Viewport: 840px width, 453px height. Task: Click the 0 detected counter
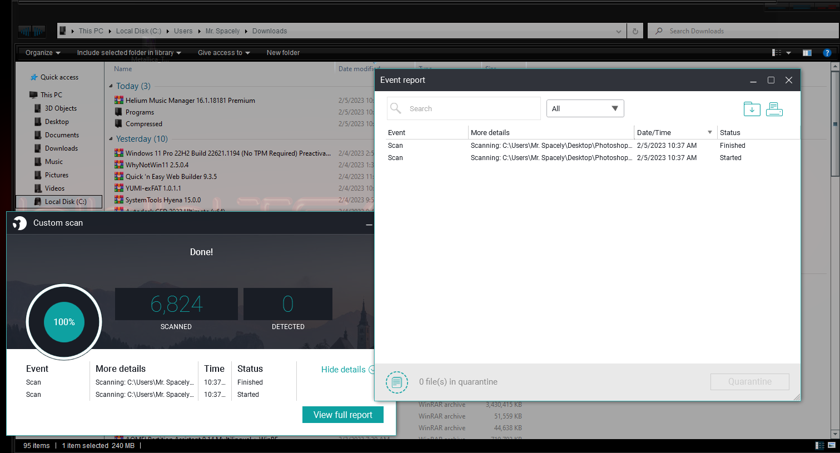pyautogui.click(x=288, y=304)
